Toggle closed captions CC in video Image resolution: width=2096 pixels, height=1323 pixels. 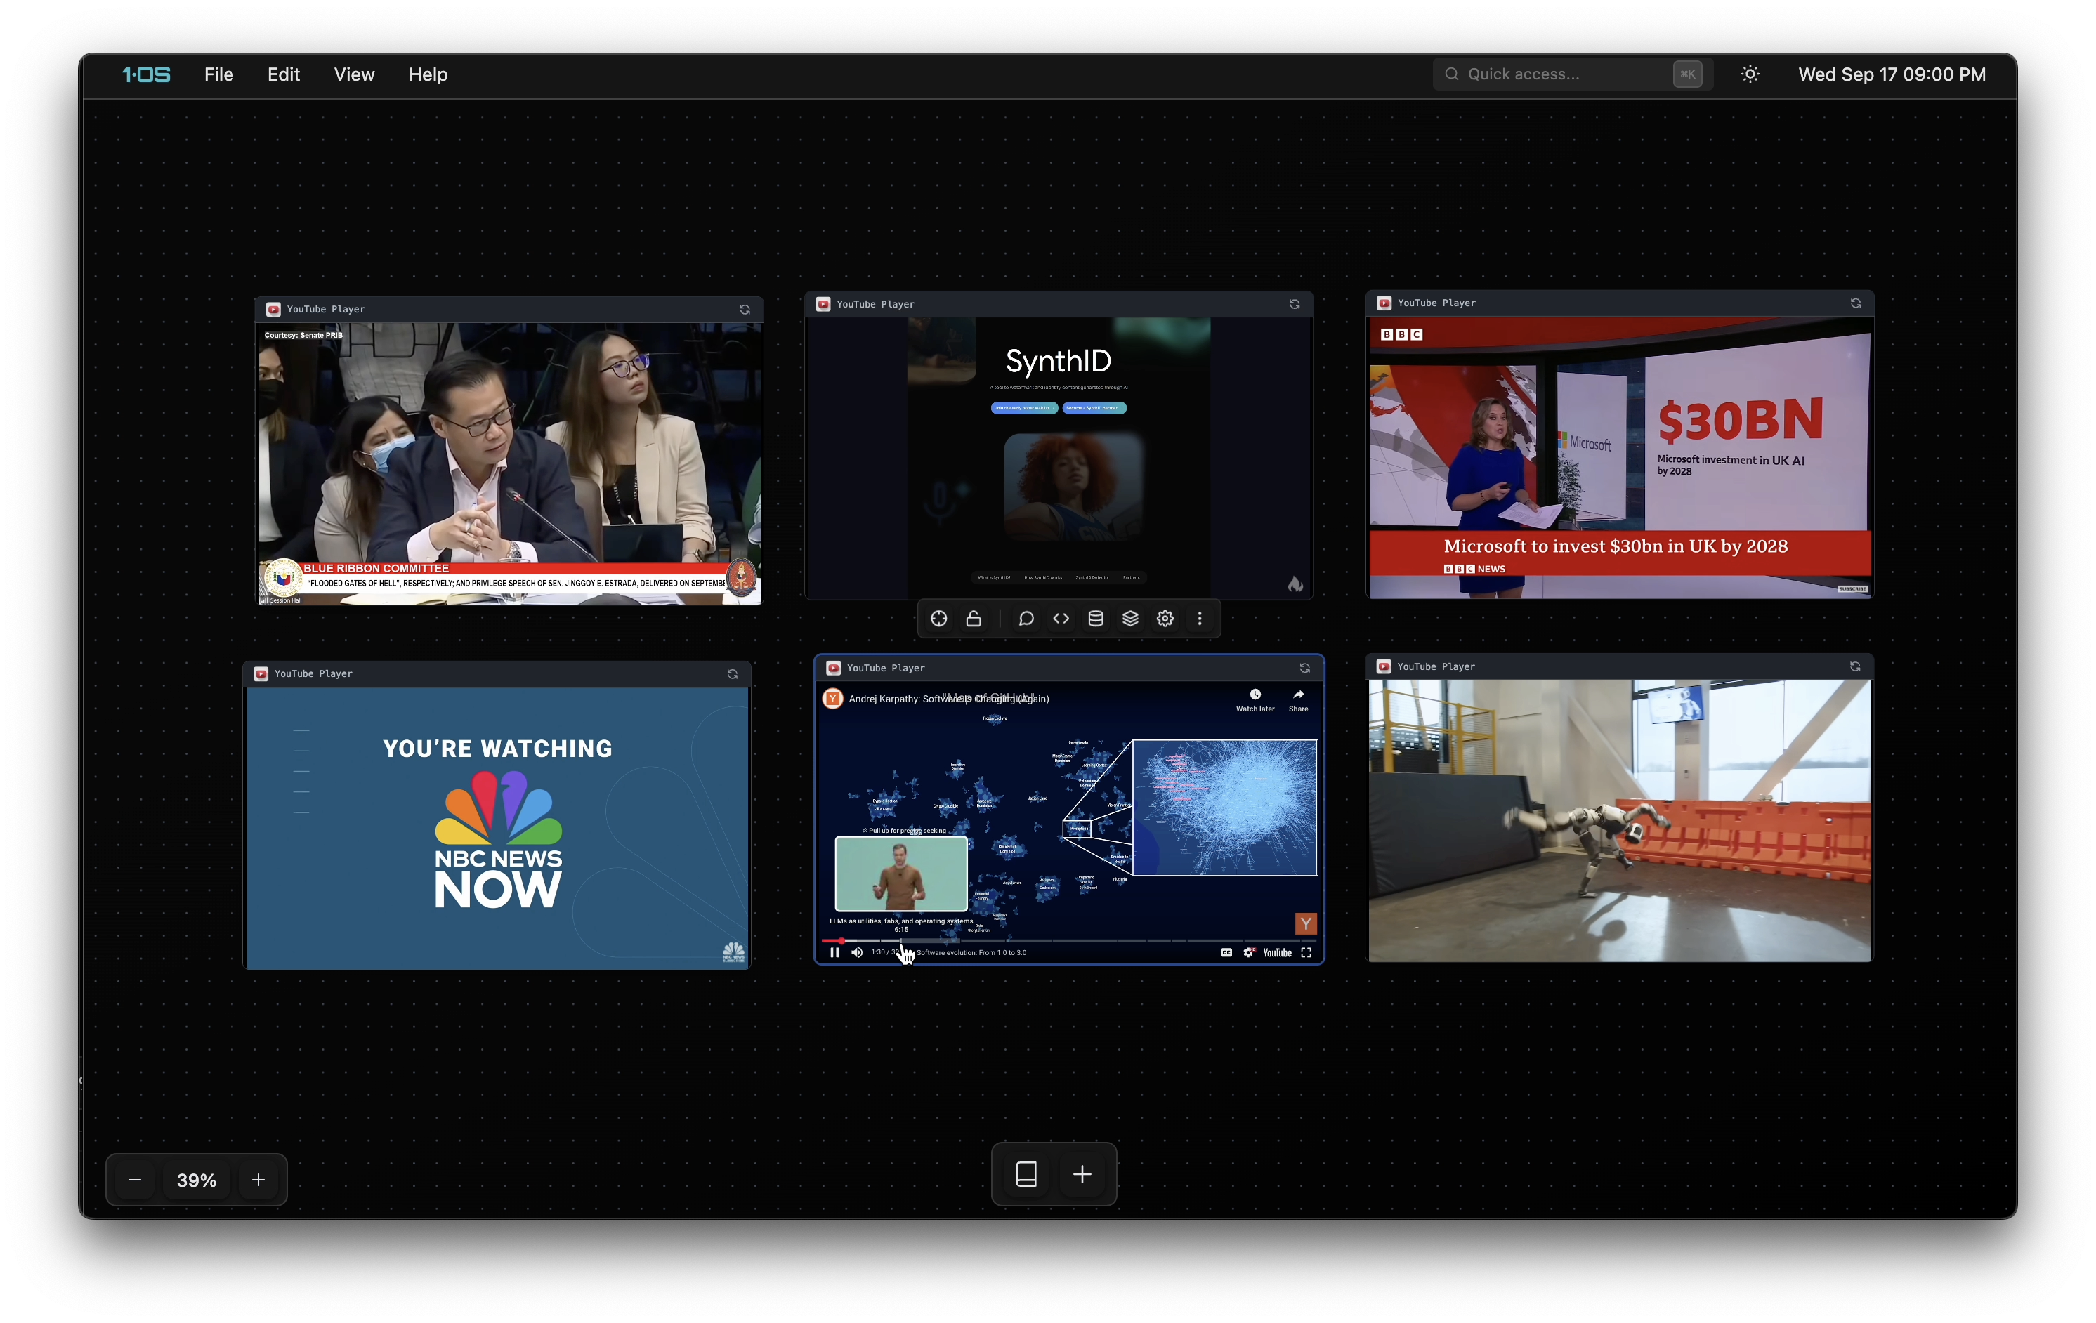(x=1226, y=952)
